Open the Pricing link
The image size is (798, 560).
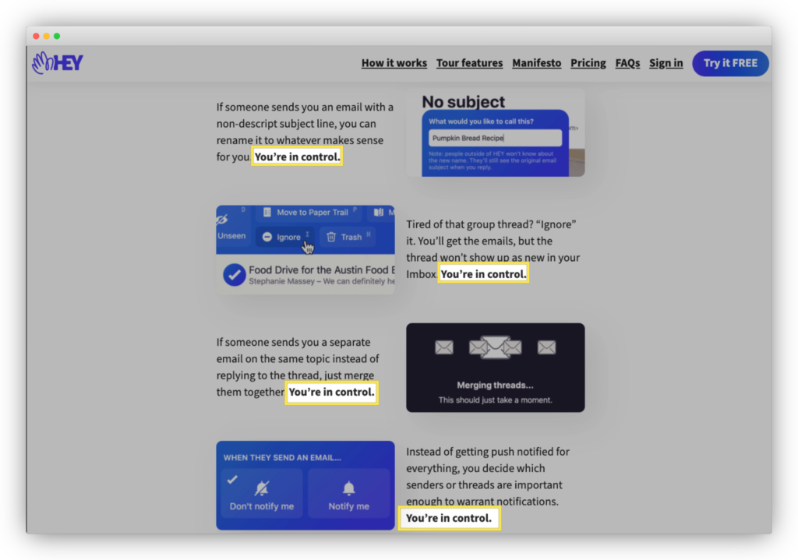click(x=588, y=63)
